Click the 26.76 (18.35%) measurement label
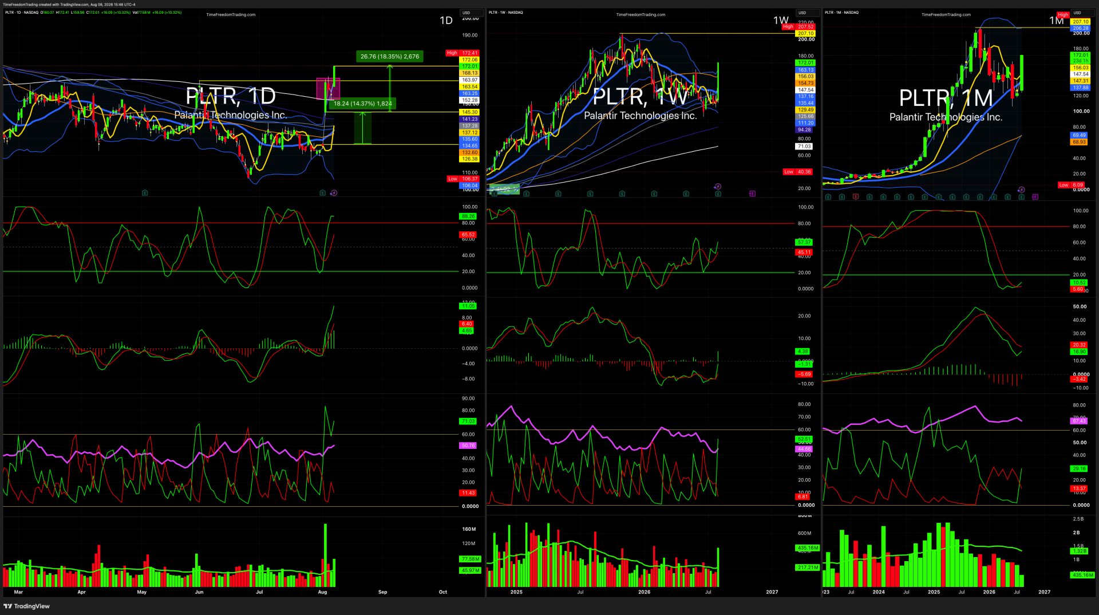This screenshot has width=1099, height=615. pos(390,56)
